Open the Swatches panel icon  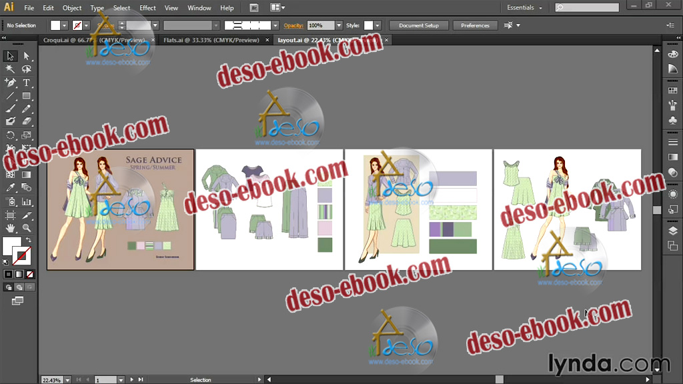coord(672,91)
